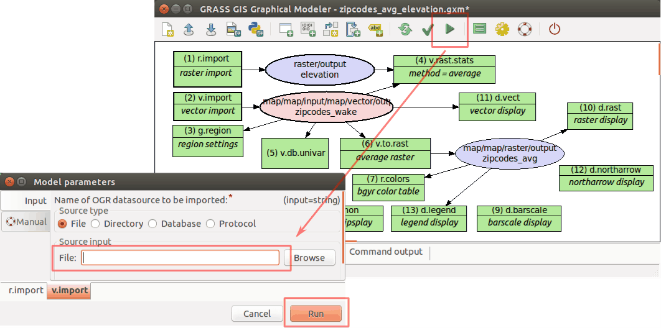
Task: Open the model settings gear icon
Action: click(x=502, y=29)
